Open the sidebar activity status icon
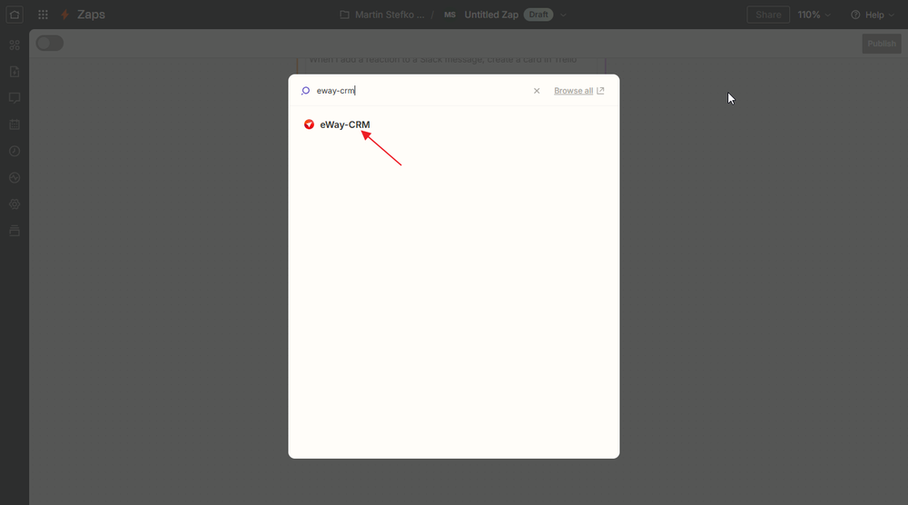This screenshot has height=505, width=908. pos(15,178)
